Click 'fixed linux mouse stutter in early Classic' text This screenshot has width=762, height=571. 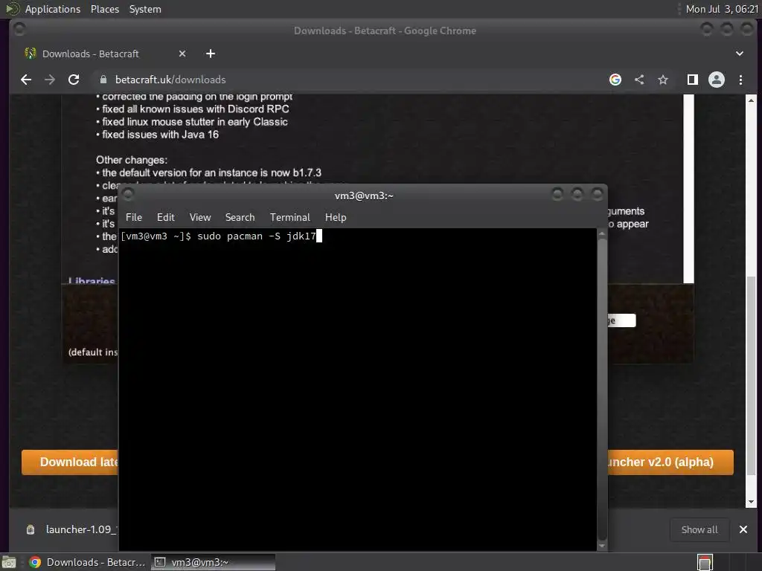[x=195, y=122]
